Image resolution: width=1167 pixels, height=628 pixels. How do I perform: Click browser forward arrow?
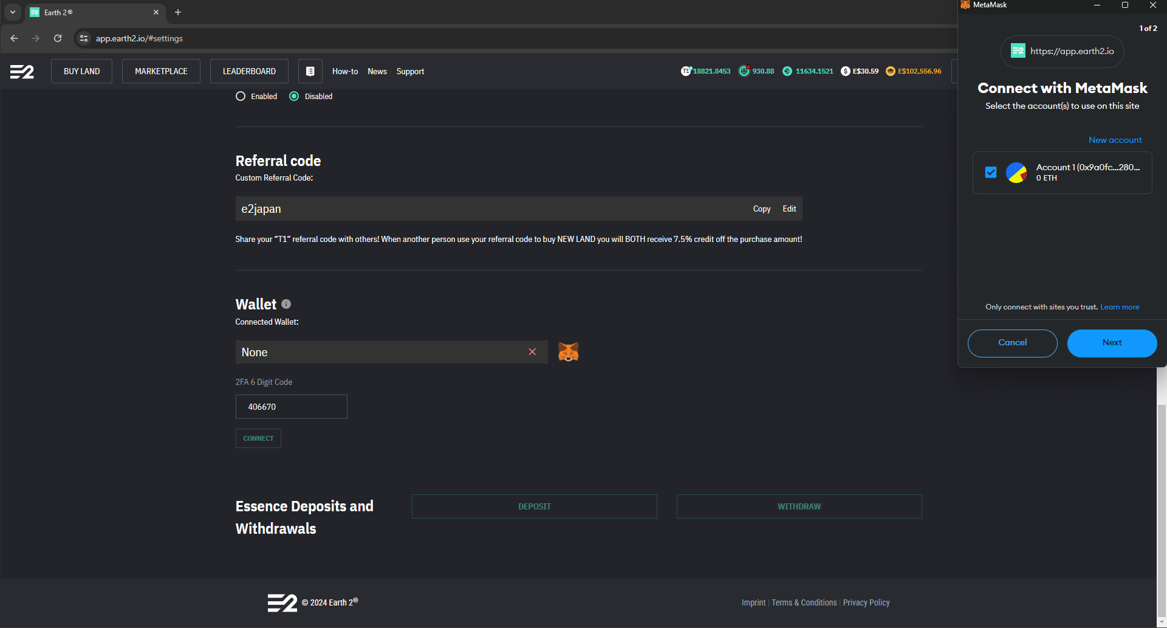[x=36, y=38]
